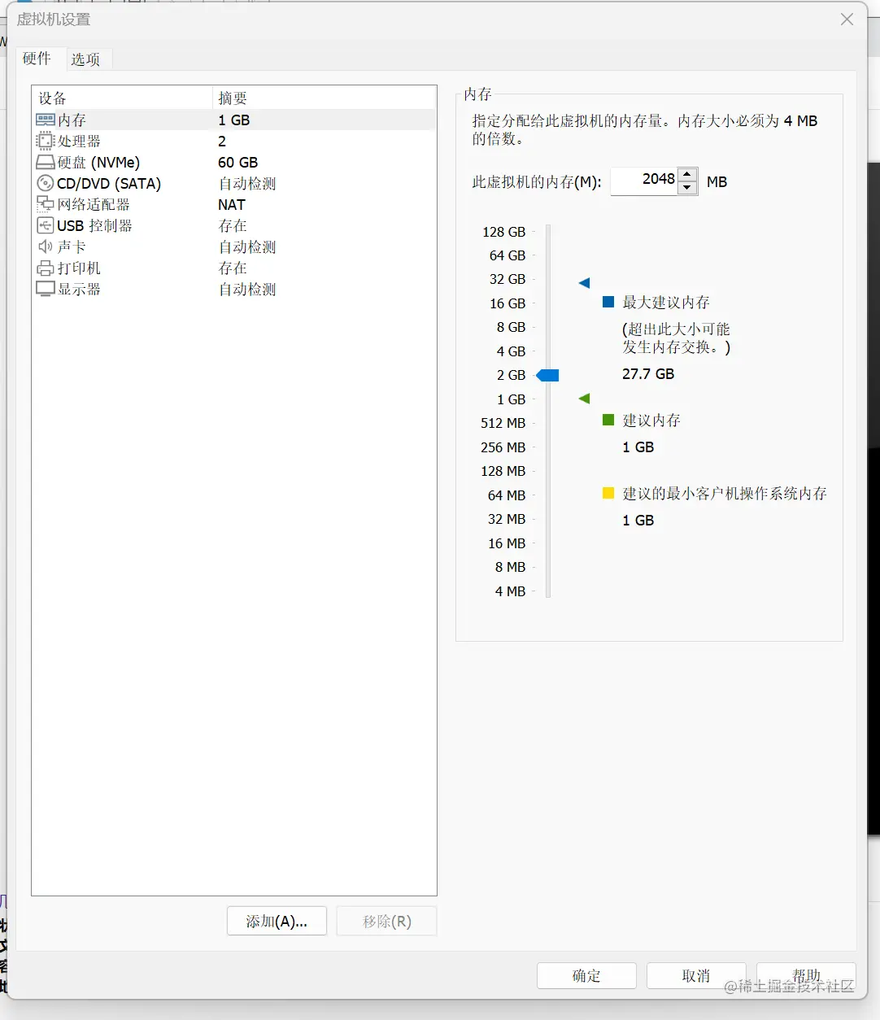Confirm settings with the 确定 button
The image size is (880, 1020).
coord(586,975)
